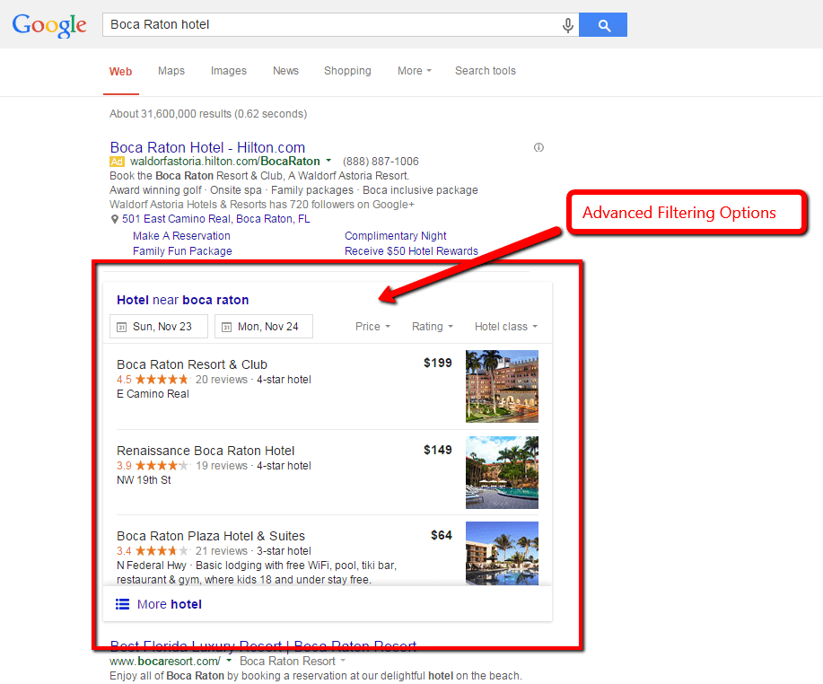
Task: Open the Family Fun Package sitelink
Action: (182, 251)
